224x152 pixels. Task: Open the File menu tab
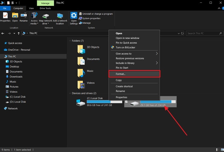pos(5,8)
